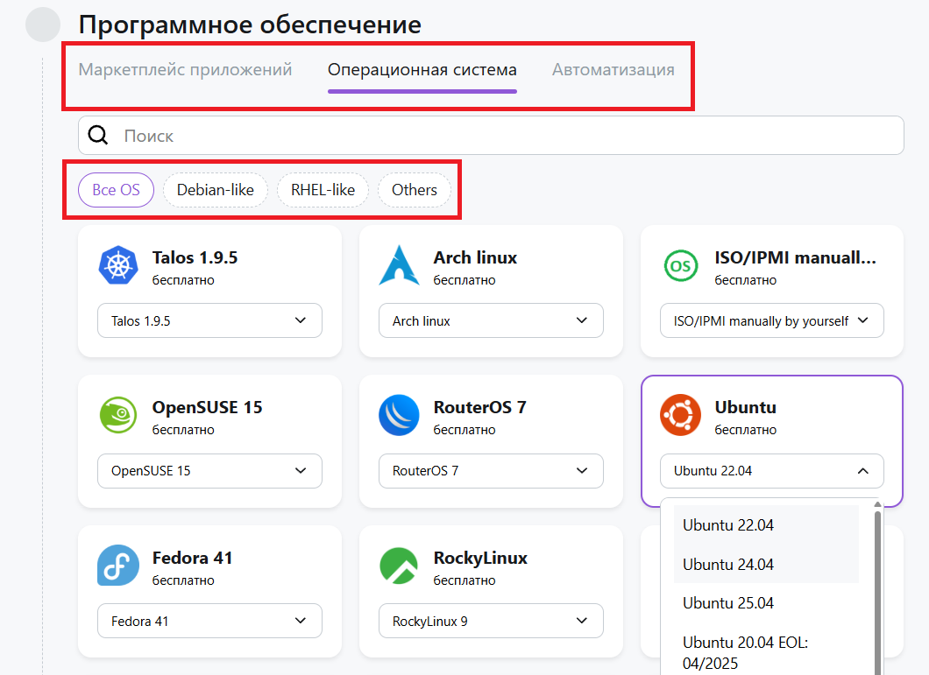Click the Fedora logo icon
The height and width of the screenshot is (675, 929).
118,566
